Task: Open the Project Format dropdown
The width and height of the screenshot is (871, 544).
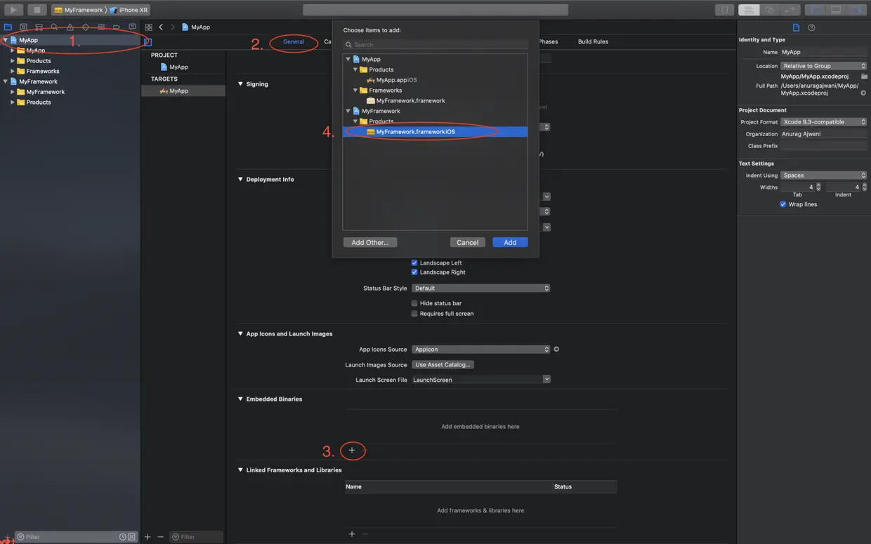Action: (824, 122)
